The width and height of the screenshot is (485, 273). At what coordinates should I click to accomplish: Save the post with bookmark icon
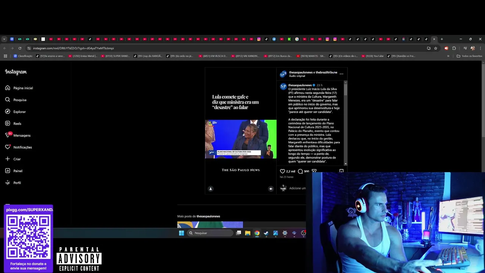(341, 171)
